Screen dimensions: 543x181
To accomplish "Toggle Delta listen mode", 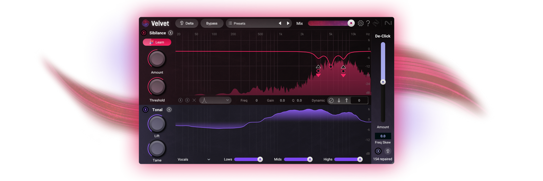I will [187, 23].
